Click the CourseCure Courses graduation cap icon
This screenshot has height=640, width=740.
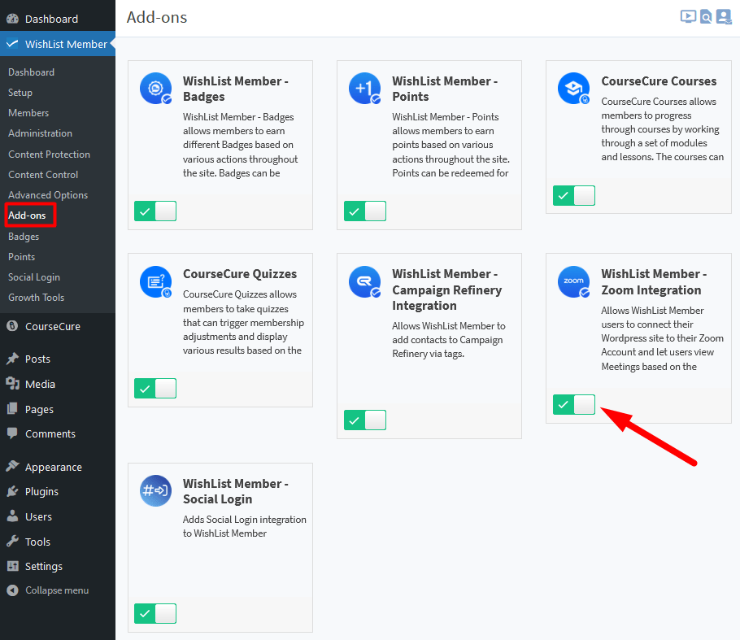click(574, 89)
